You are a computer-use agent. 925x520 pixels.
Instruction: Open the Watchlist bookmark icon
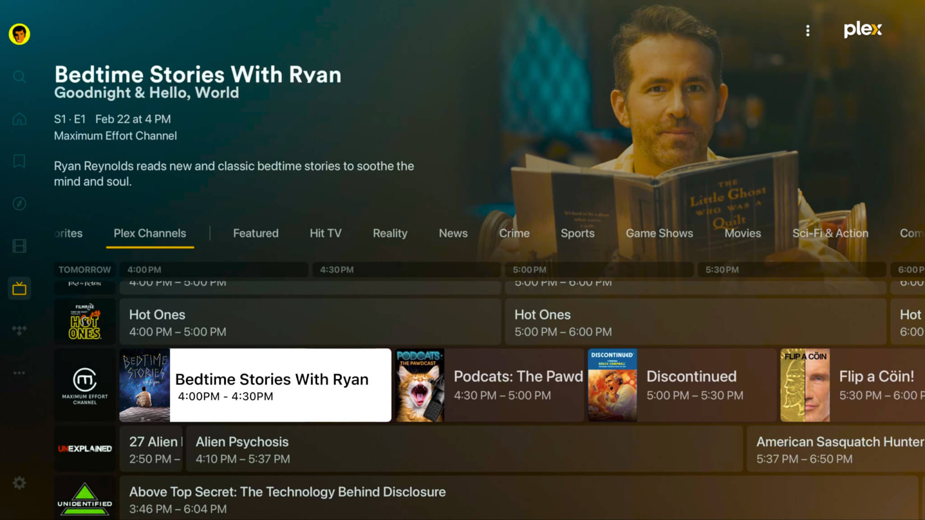(x=19, y=161)
